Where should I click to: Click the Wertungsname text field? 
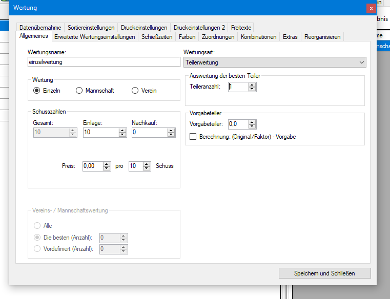(104, 62)
